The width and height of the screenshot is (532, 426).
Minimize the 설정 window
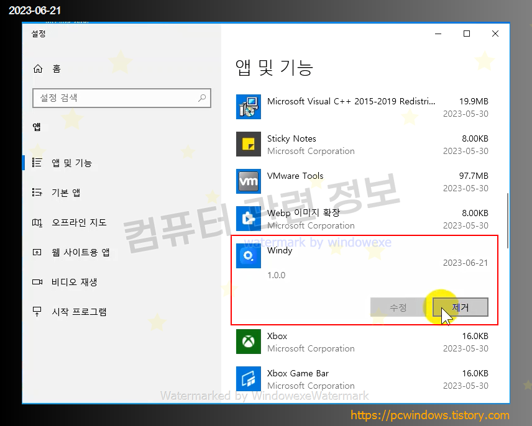(x=438, y=34)
